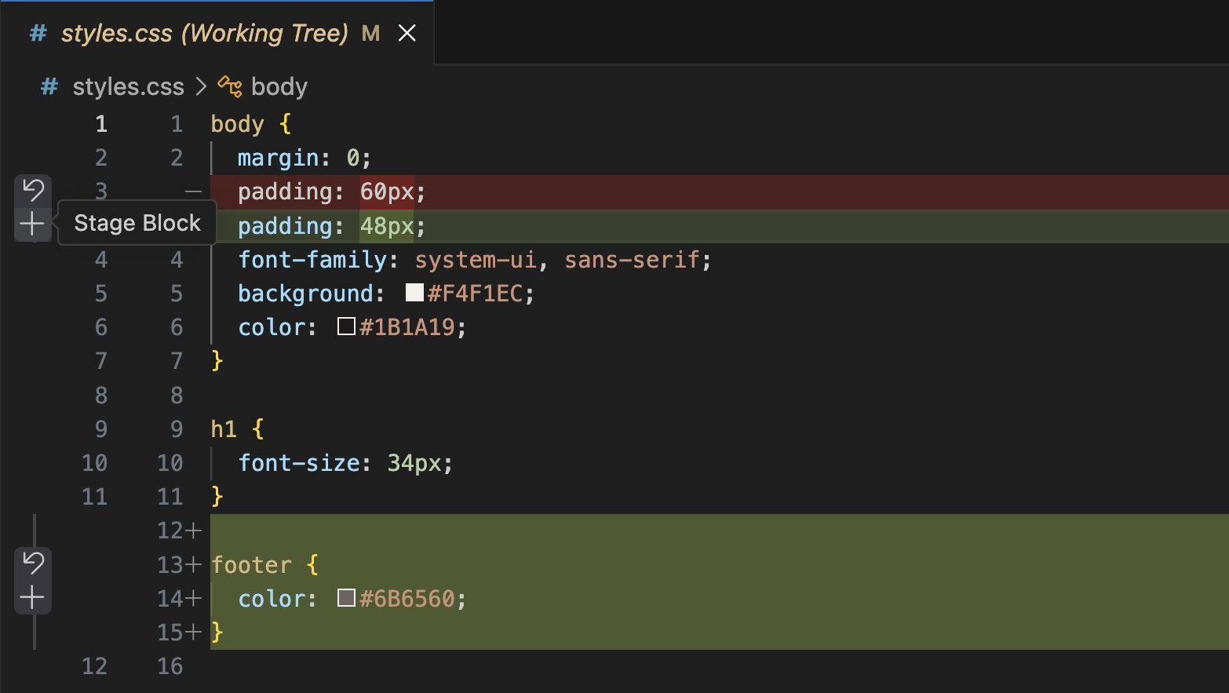Viewport: 1229px width, 693px height.
Task: Open the #1B1A19 color swatch
Action: 346,326
